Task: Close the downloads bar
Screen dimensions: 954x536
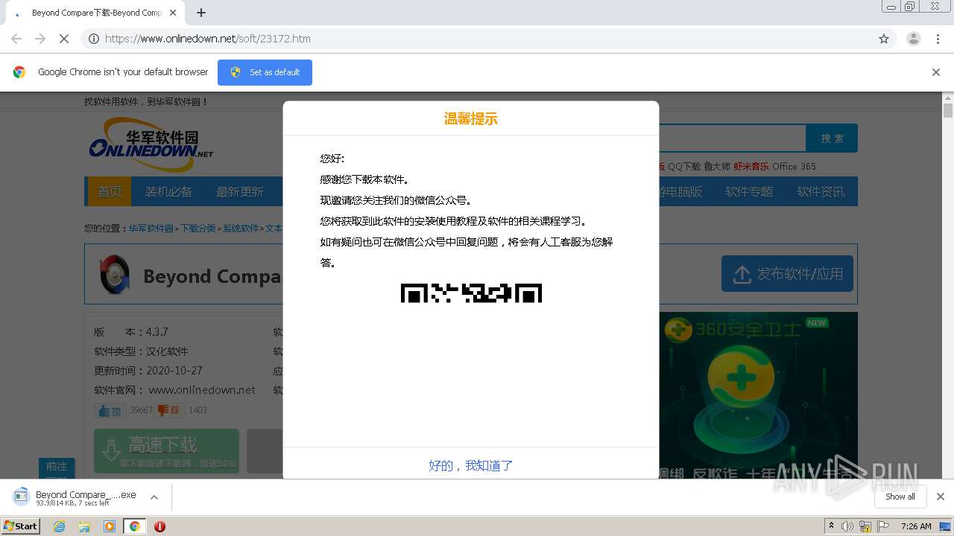Action: [x=940, y=497]
